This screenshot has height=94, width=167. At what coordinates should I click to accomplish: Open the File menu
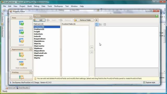tap(4, 6)
